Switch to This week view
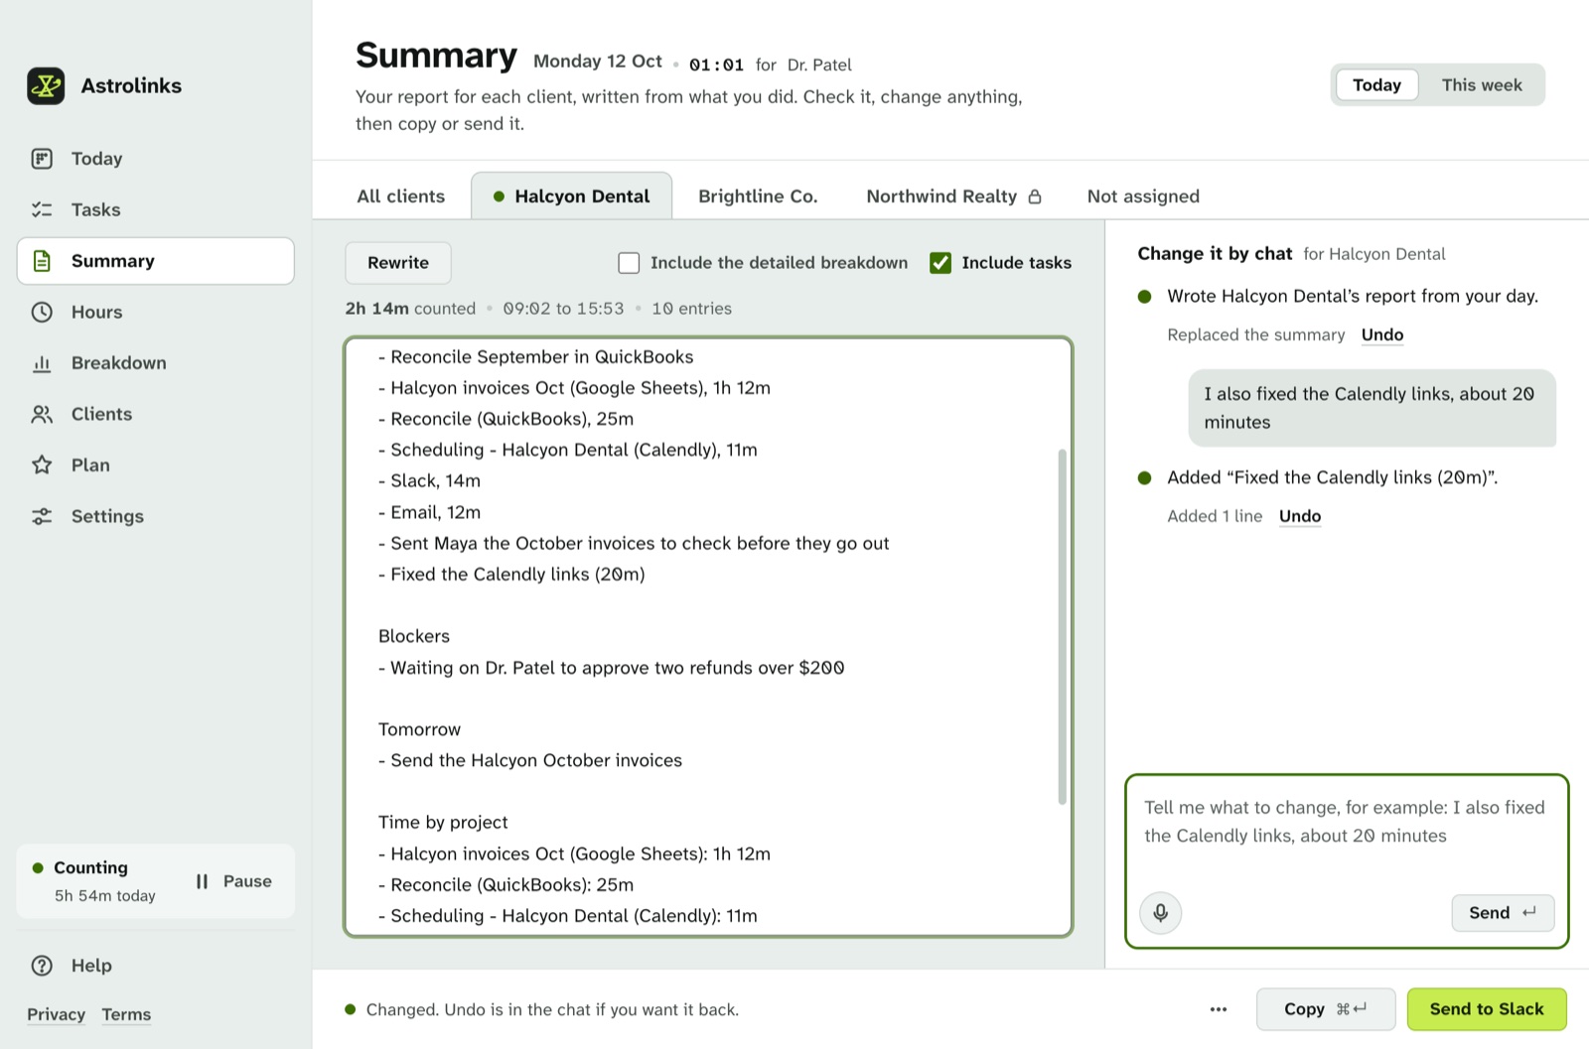Screen dimensions: 1589x1049 [1482, 85]
